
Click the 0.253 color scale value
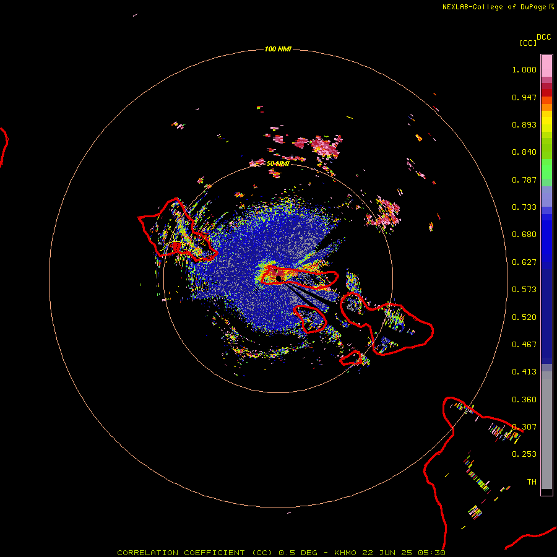(x=524, y=454)
